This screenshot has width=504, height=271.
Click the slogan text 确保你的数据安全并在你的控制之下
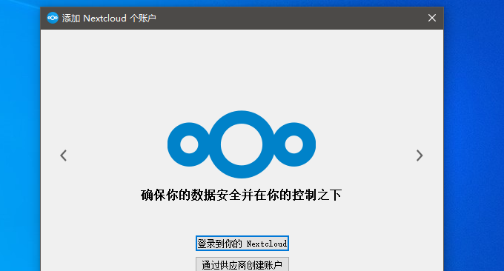pos(241,195)
